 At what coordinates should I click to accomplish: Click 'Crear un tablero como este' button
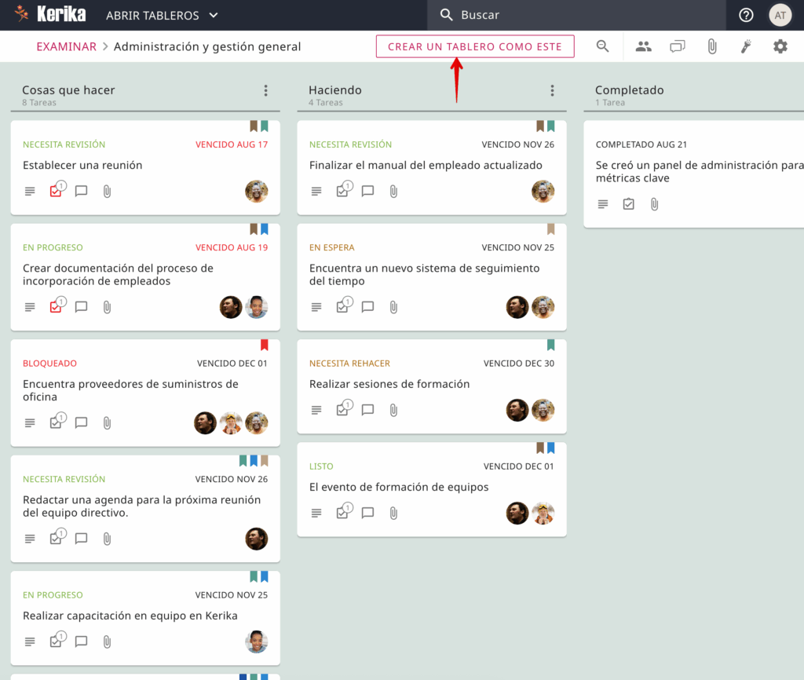tap(475, 46)
